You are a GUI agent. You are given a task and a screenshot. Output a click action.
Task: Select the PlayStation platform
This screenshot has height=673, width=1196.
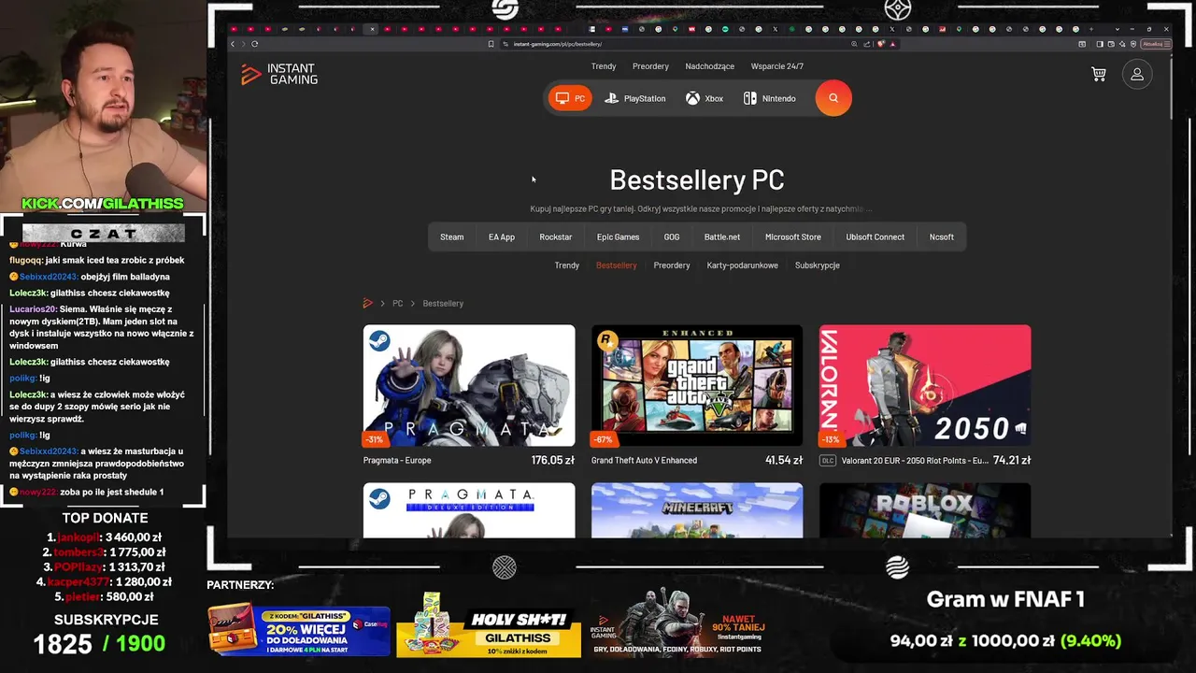[x=635, y=98]
